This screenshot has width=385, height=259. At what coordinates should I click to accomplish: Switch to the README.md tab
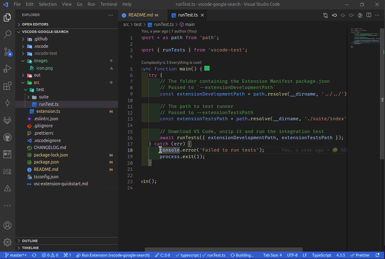pos(140,15)
